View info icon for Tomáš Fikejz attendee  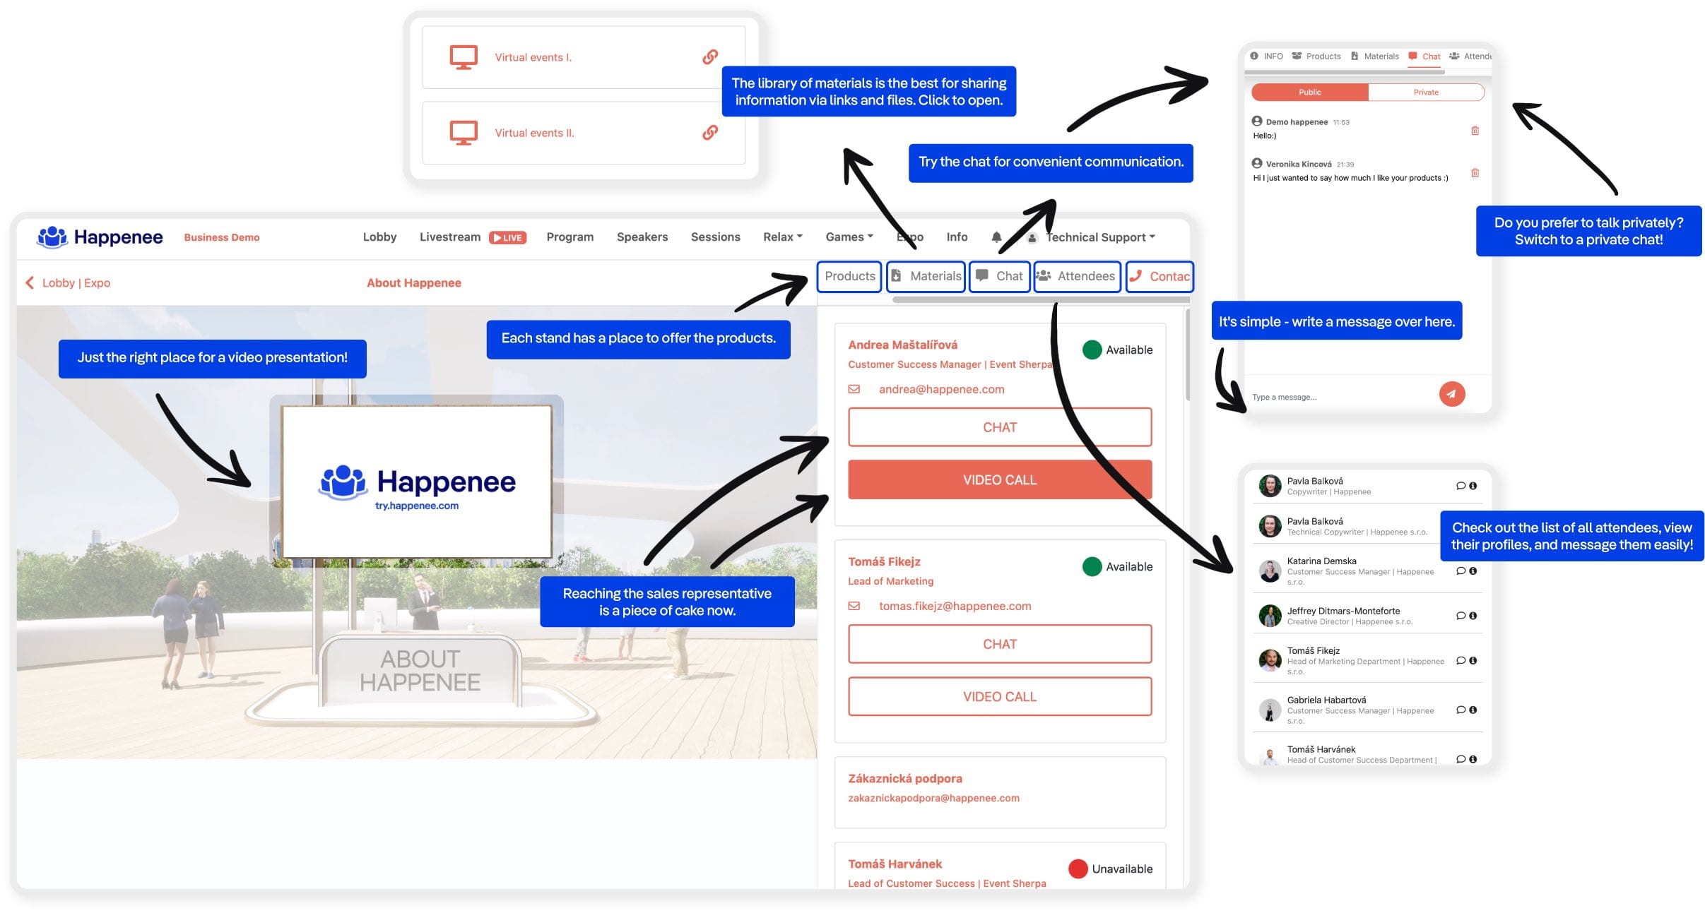[x=1473, y=661]
